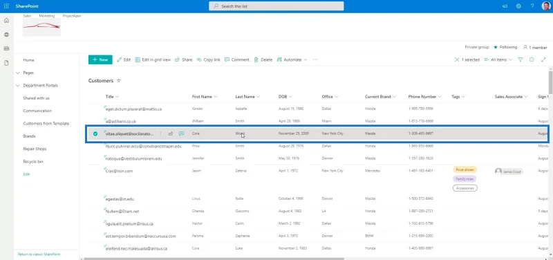553x260 pixels.
Task: Expand content with the double-arrow icon
Action: (543, 59)
